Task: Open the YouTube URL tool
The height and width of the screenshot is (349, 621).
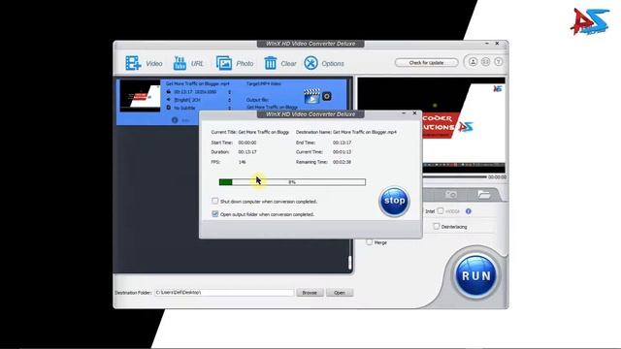Action: 180,63
